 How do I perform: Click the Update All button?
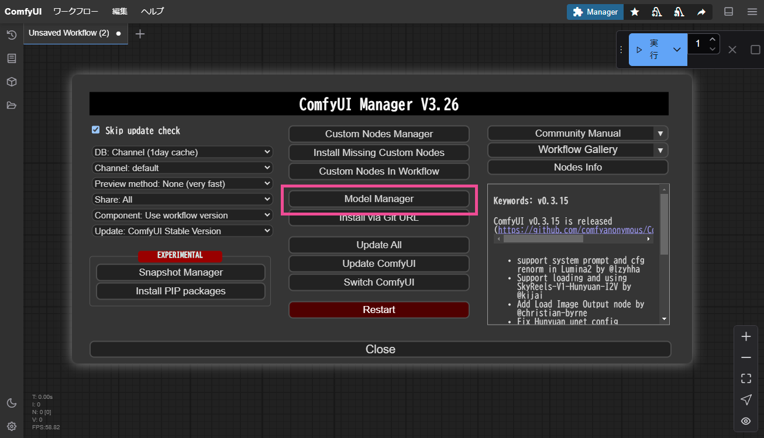pyautogui.click(x=379, y=245)
